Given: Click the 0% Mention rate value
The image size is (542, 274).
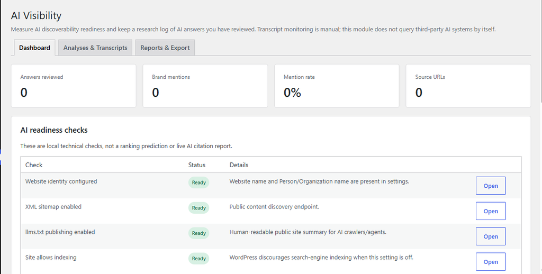Looking at the screenshot, I should point(292,93).
